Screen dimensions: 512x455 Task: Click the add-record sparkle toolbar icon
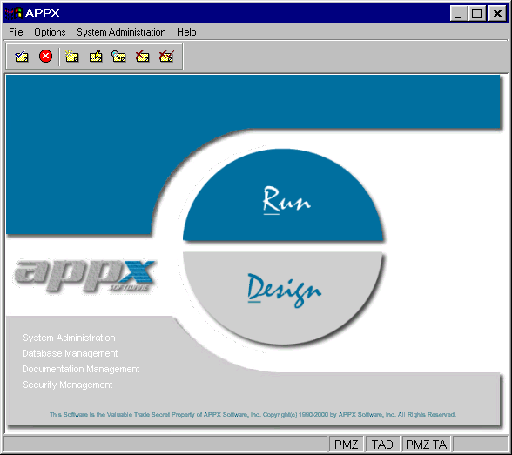[71, 56]
